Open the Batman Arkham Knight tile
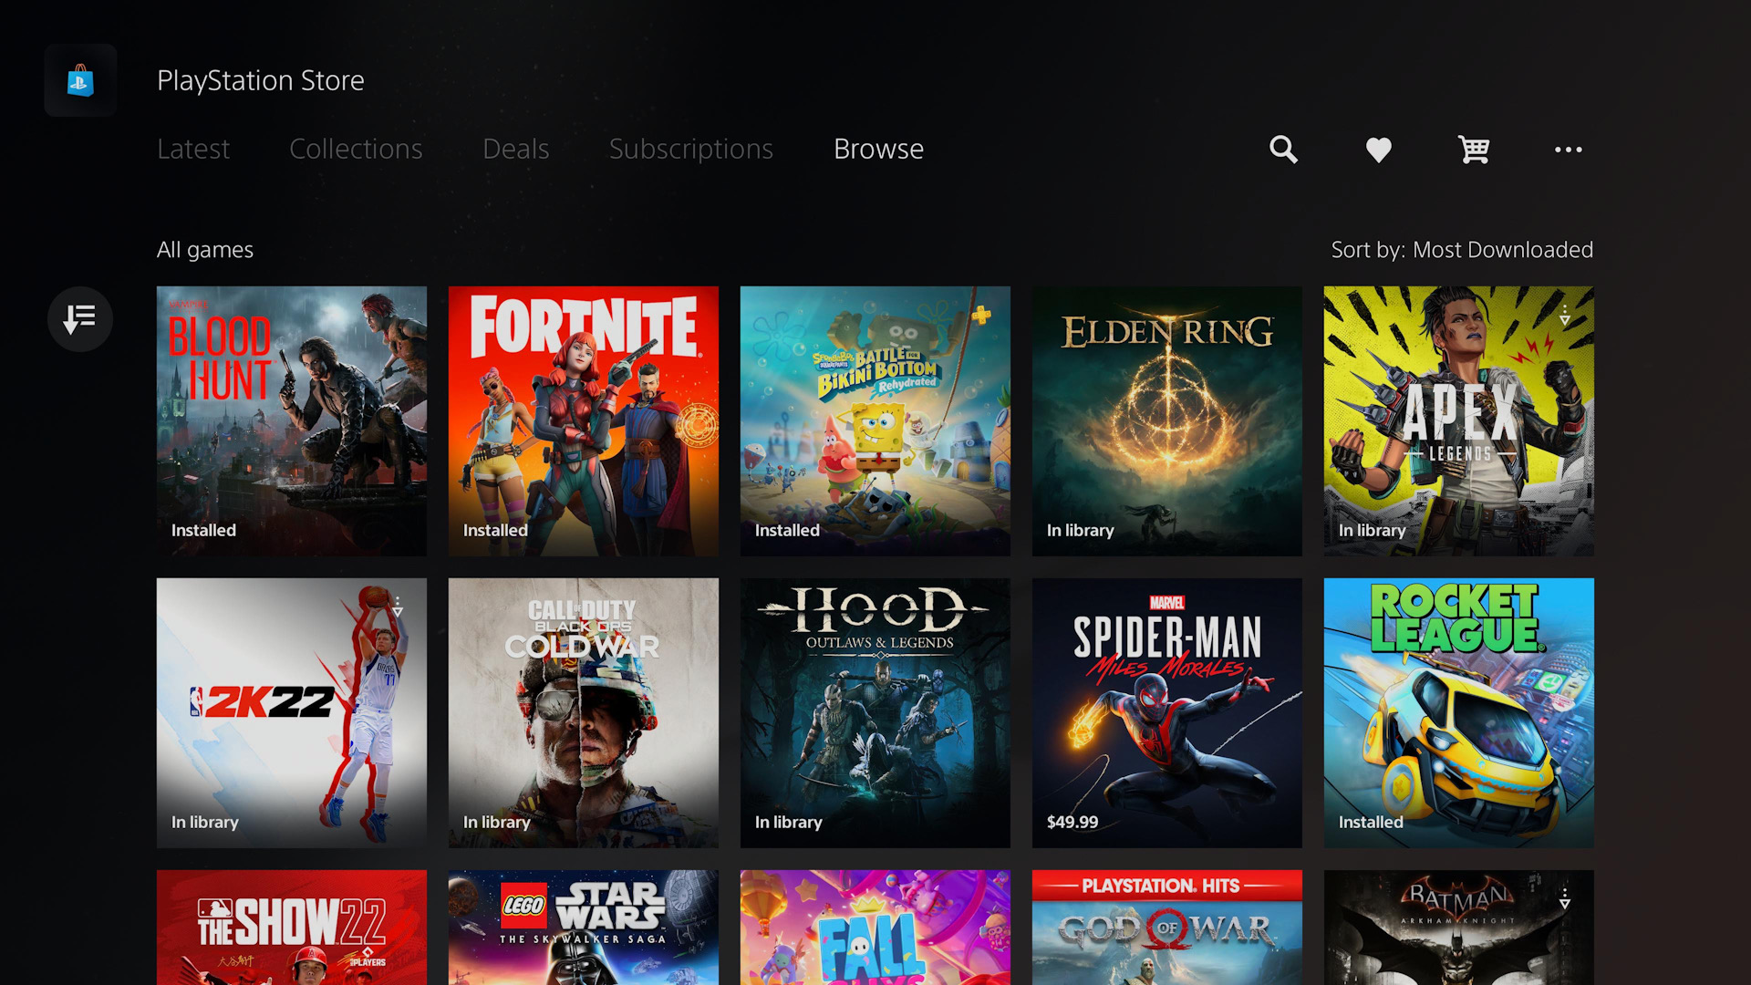 click(x=1459, y=928)
